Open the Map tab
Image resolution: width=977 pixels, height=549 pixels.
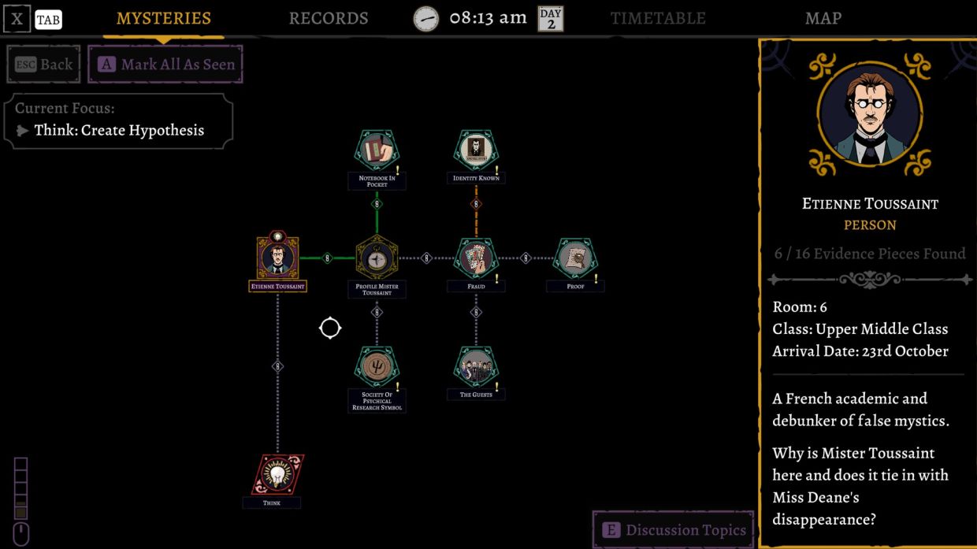point(823,18)
